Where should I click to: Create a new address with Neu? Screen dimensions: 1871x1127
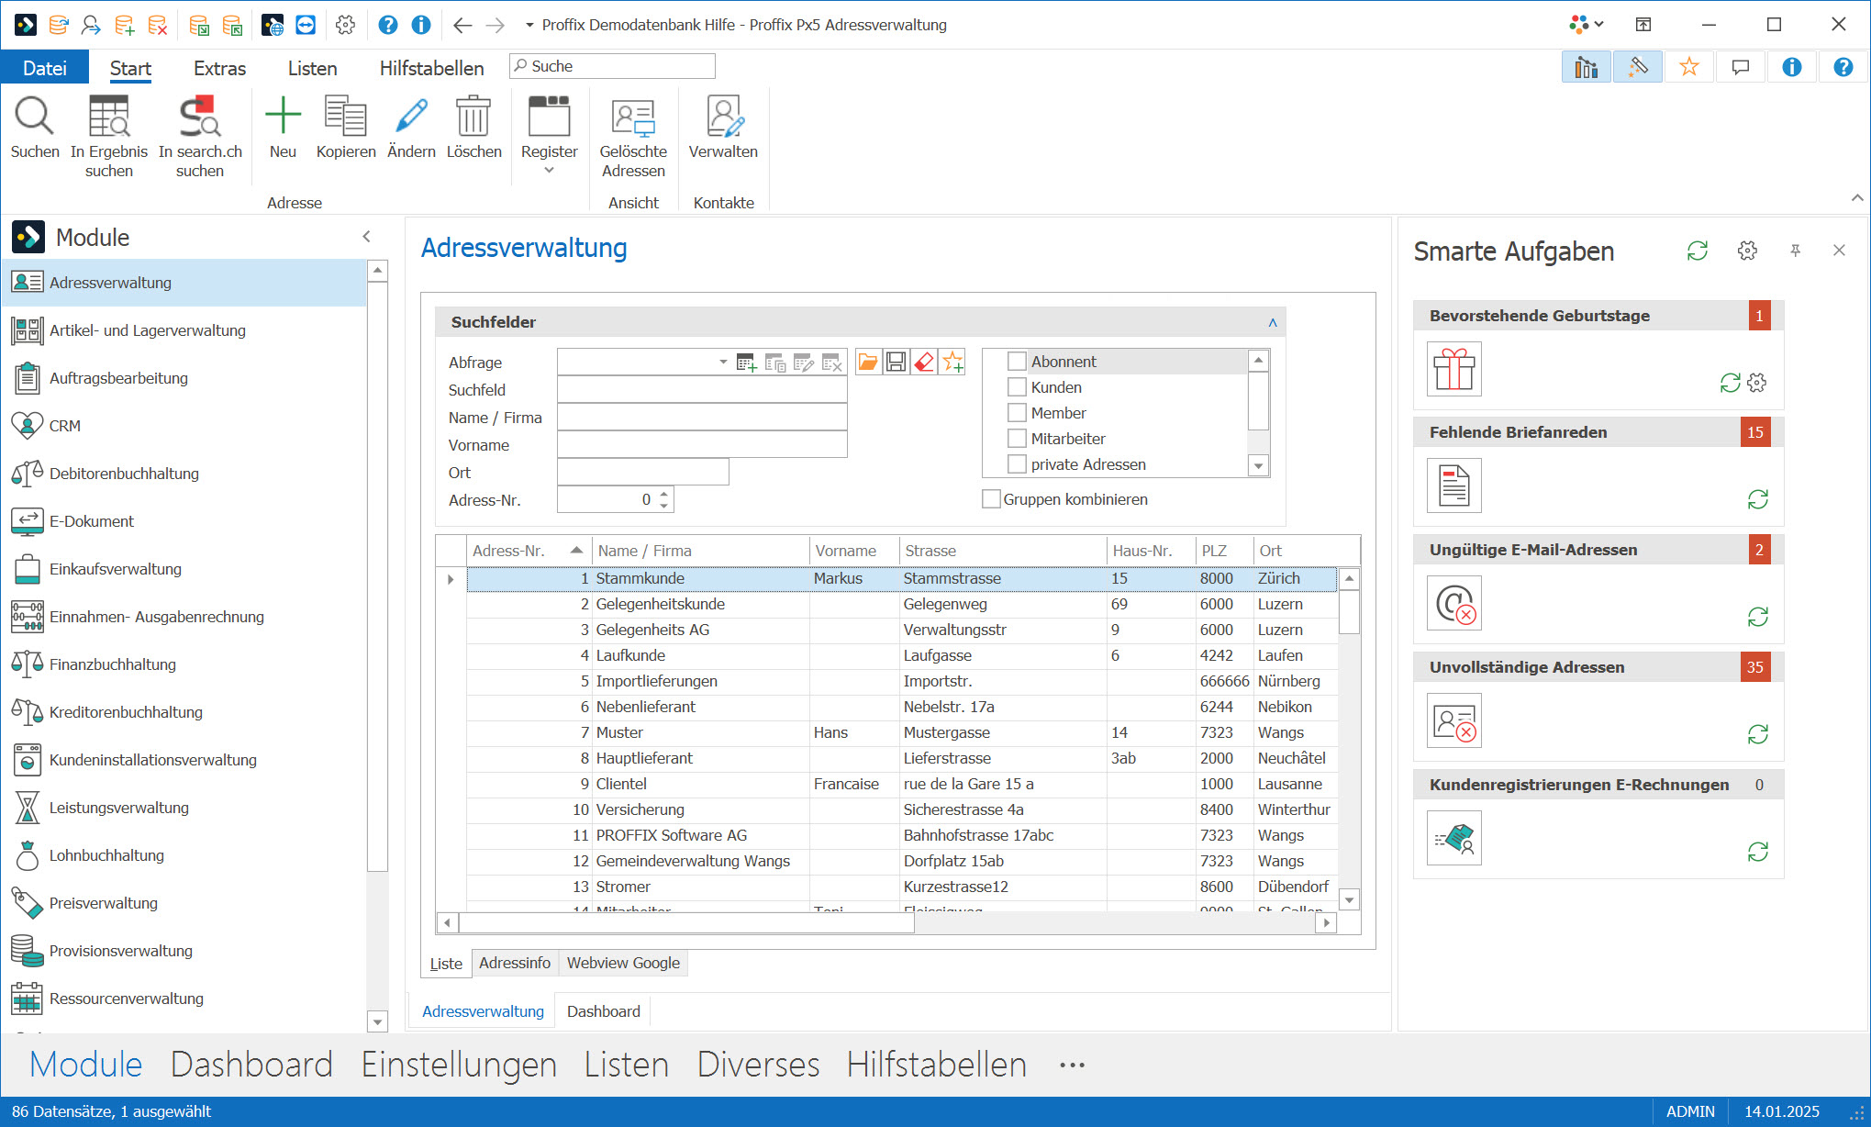[x=283, y=117]
